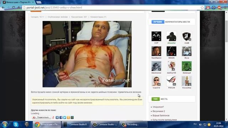
Task: Click the 'Loading...' text
Action: (x=36, y=113)
